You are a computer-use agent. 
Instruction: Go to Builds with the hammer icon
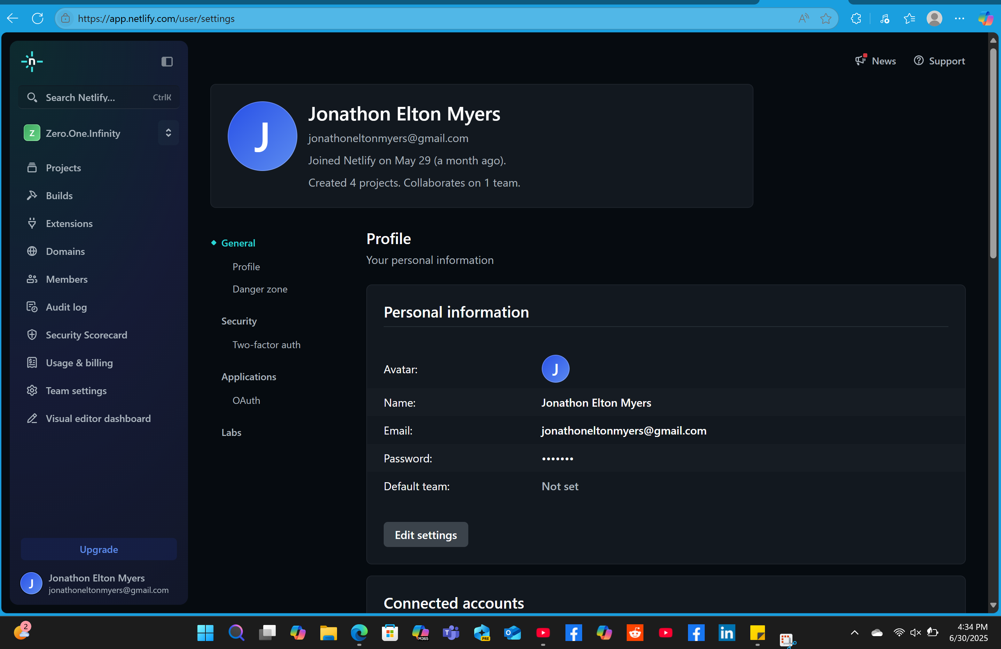point(59,196)
